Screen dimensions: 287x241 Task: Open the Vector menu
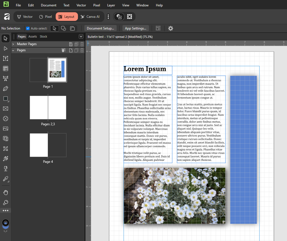click(x=81, y=5)
